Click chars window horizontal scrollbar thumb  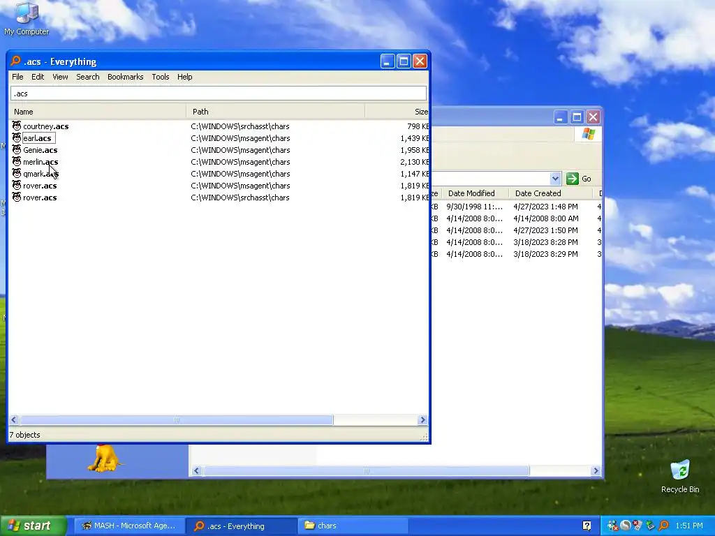[x=366, y=471]
